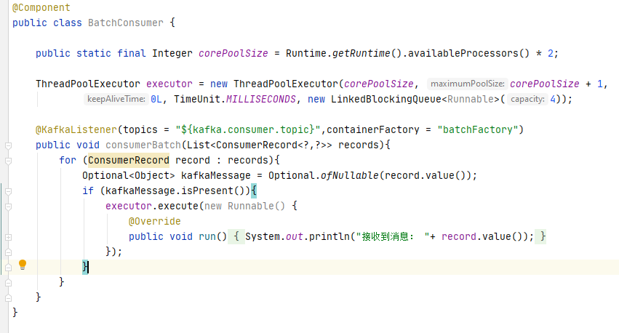
Task: Click the BatchConsumer class name
Action: (125, 23)
